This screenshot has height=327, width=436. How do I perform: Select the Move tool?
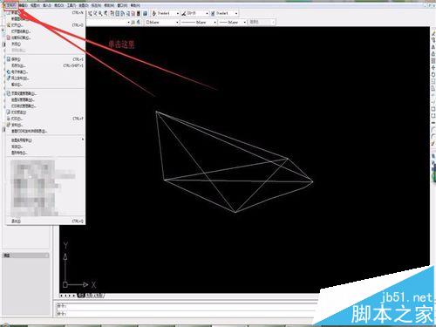tap(433, 67)
